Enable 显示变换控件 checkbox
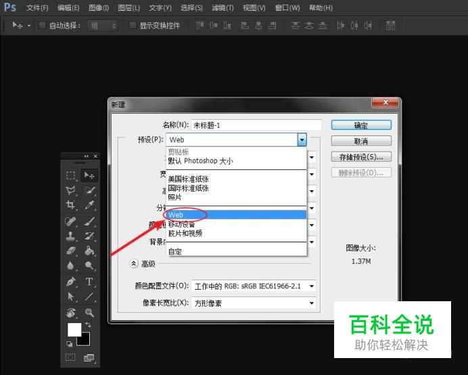This screenshot has height=375, width=468. pyautogui.click(x=133, y=26)
